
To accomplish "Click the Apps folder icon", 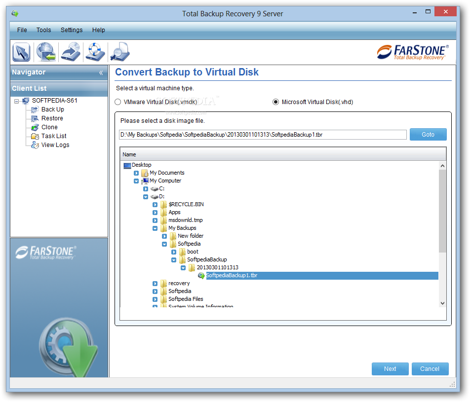I will click(164, 213).
